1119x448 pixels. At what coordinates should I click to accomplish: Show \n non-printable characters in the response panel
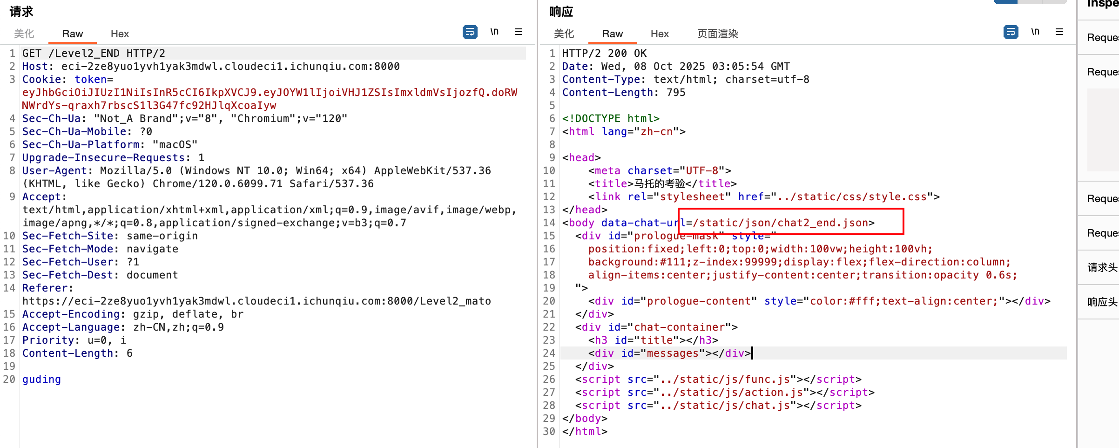(x=1035, y=32)
